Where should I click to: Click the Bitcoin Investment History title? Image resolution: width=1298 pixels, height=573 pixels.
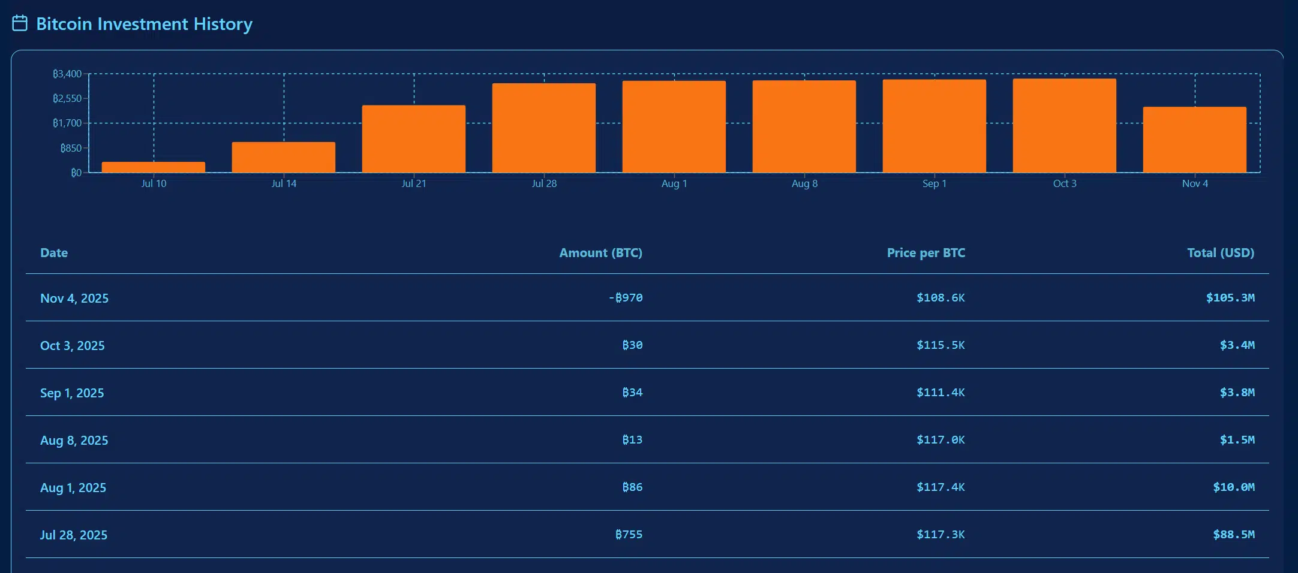[x=144, y=24]
